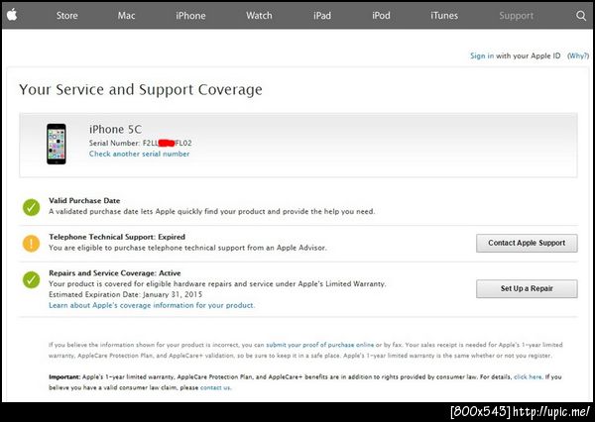Image resolution: width=595 pixels, height=422 pixels.
Task: Open the Support menu item
Action: pyautogui.click(x=516, y=16)
